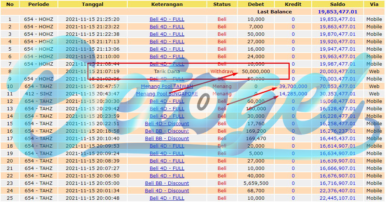The width and height of the screenshot is (386, 202).
Task: Open the Menang Pool TAIWAN link
Action: (167, 86)
